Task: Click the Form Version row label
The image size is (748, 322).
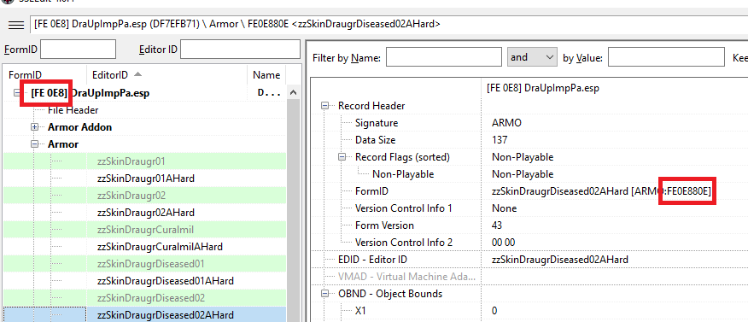Action: point(384,225)
